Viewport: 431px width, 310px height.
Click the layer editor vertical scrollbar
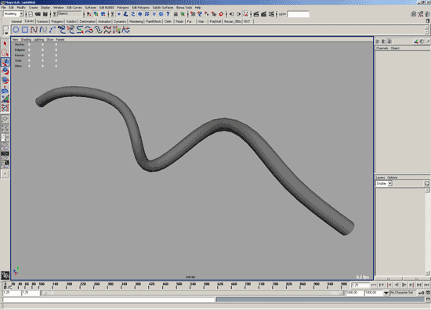pos(427,232)
